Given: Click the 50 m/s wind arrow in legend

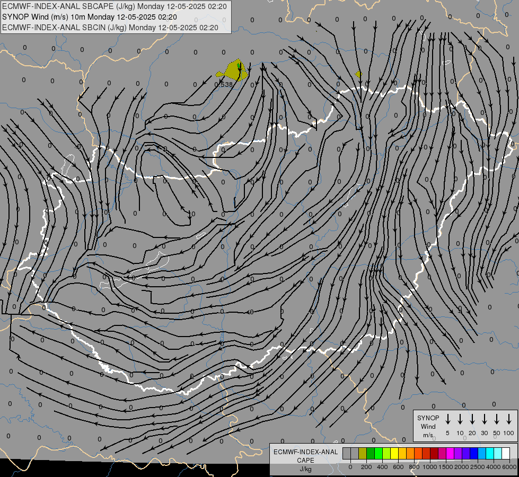Looking at the screenshot, I should (497, 419).
